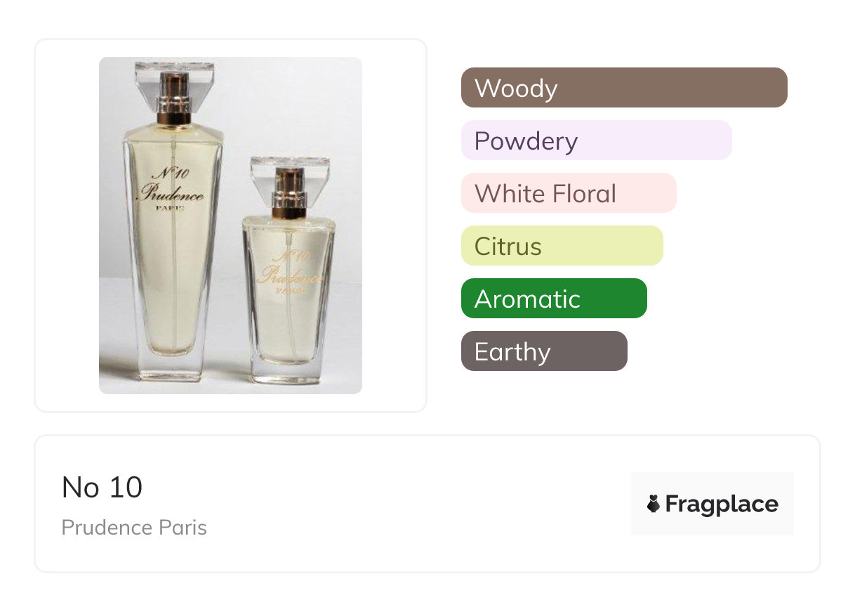This screenshot has height=607, width=855.
Task: Open the Prudence Paris brand link
Action: 134,528
